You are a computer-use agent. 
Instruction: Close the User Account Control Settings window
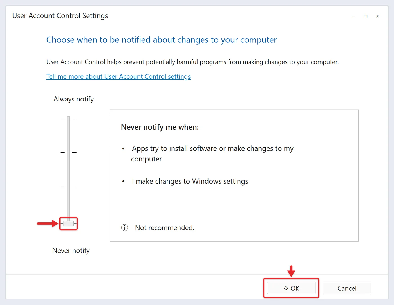pos(377,16)
